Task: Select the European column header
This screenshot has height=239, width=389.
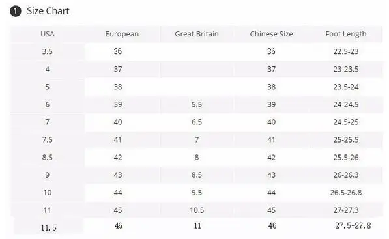Action: click(x=122, y=34)
